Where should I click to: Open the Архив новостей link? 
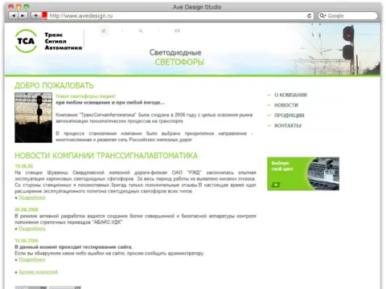pos(39,272)
